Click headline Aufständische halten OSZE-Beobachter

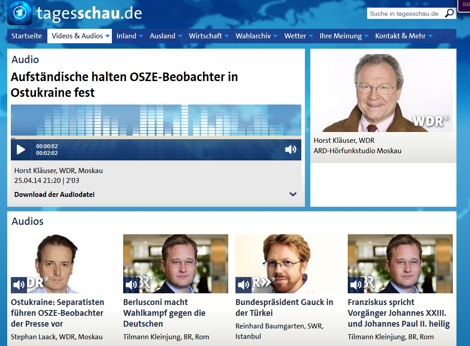(x=124, y=85)
